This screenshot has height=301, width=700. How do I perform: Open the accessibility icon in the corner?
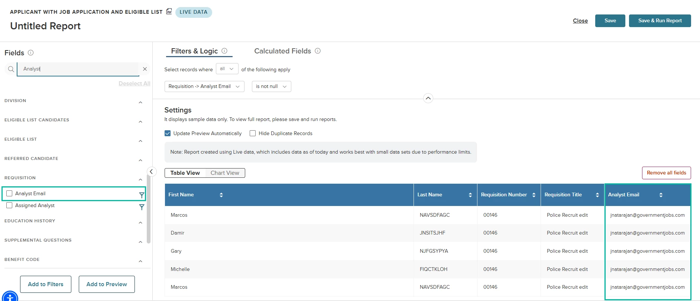(10, 296)
